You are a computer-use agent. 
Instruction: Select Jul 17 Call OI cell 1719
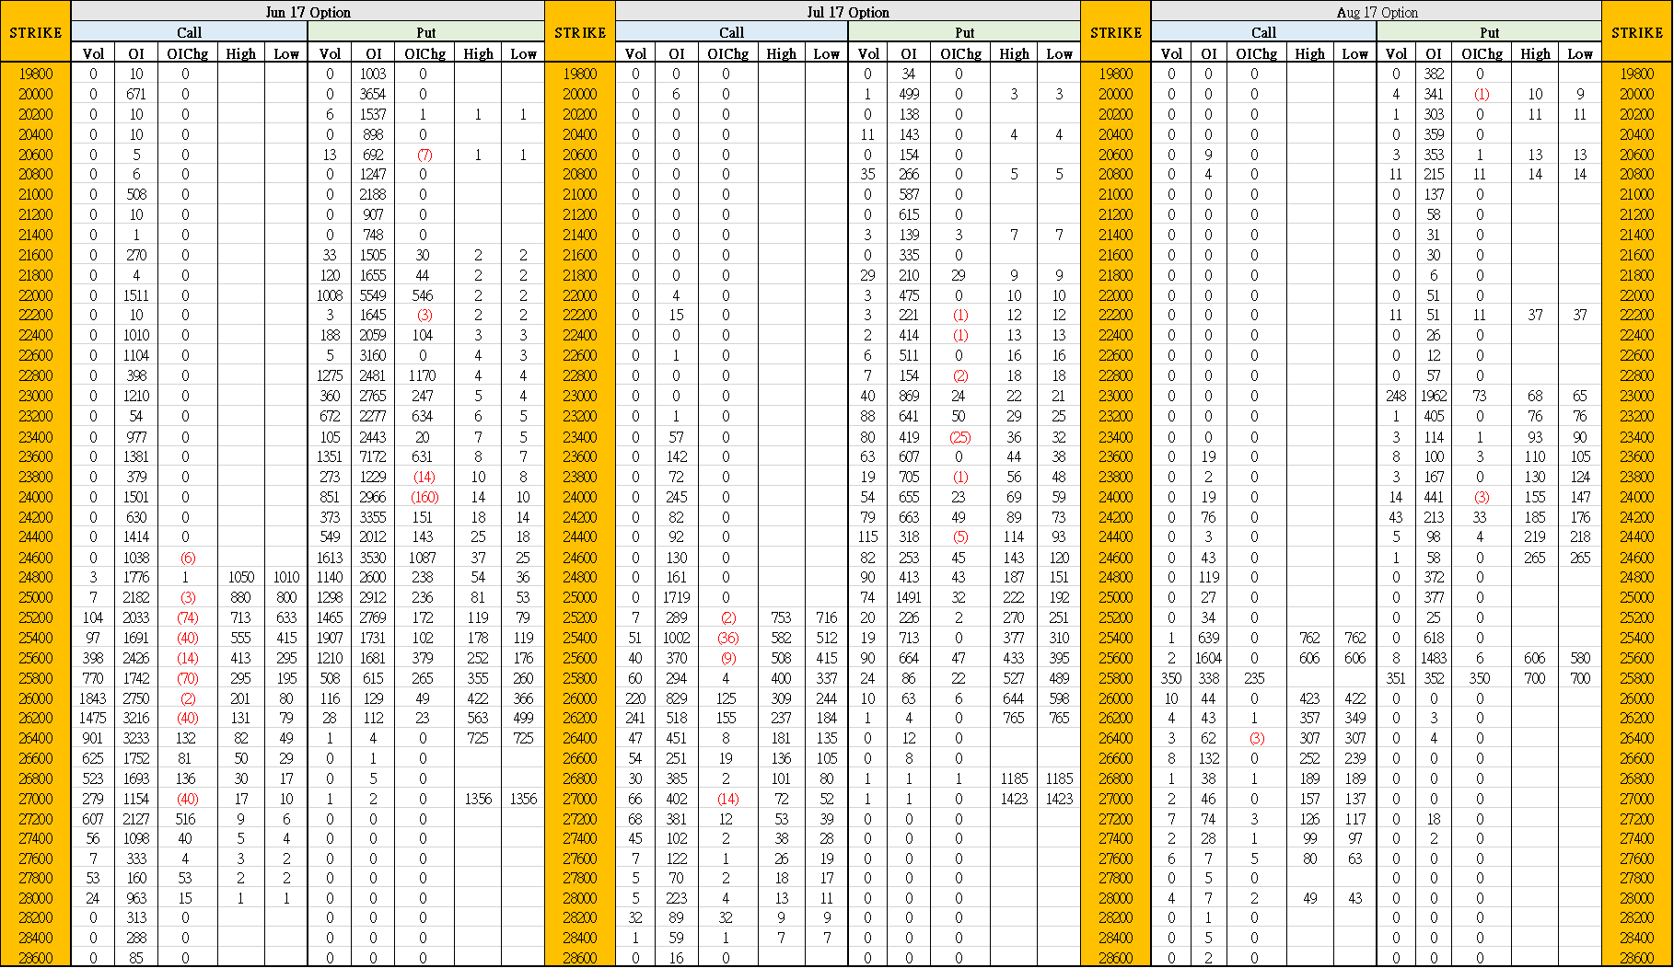(x=676, y=597)
